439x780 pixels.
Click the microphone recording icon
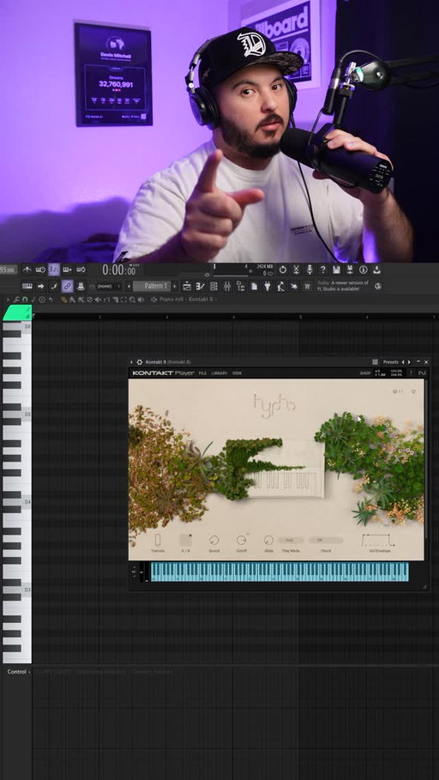click(310, 269)
